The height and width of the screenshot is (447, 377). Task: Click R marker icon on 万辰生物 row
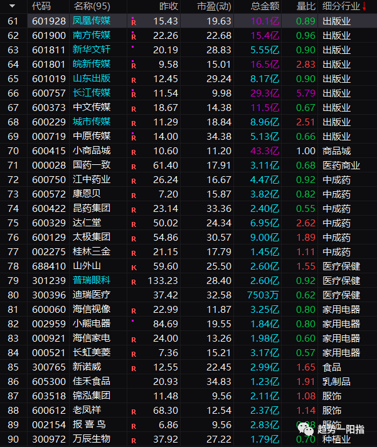click(x=134, y=441)
